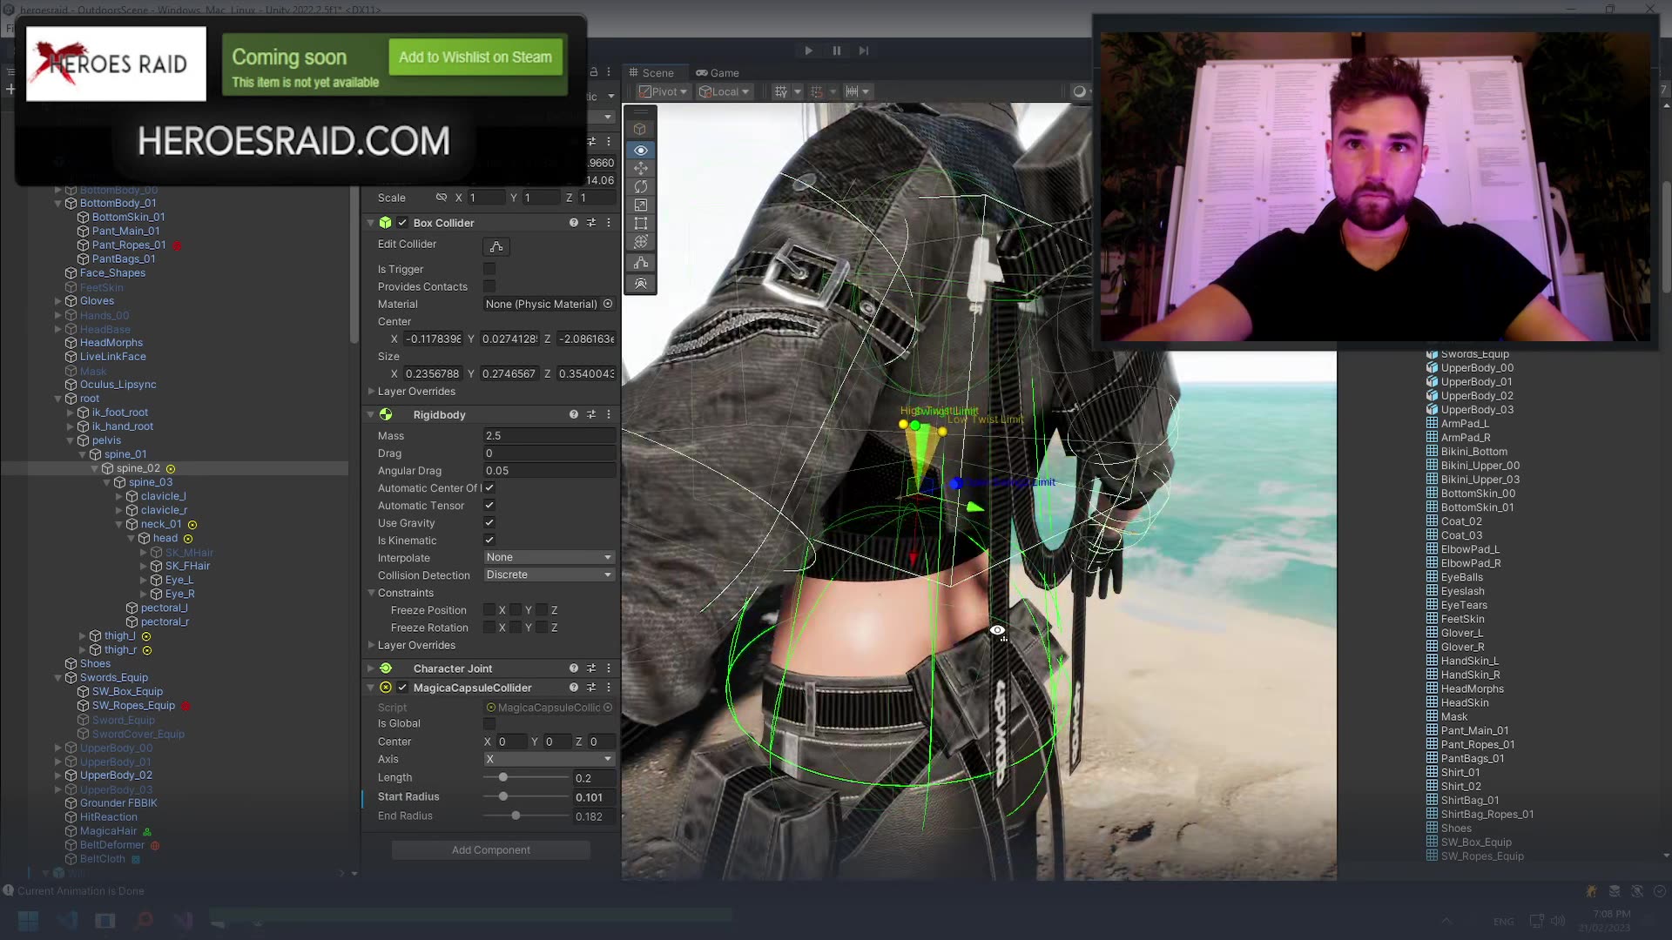Toggle the Box Collider enabled checkbox
This screenshot has width=1672, height=940.
click(x=402, y=223)
